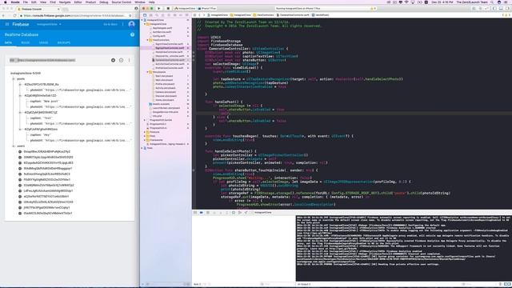Show the Xcode project navigator
The image size is (512, 288).
[x=145, y=15]
